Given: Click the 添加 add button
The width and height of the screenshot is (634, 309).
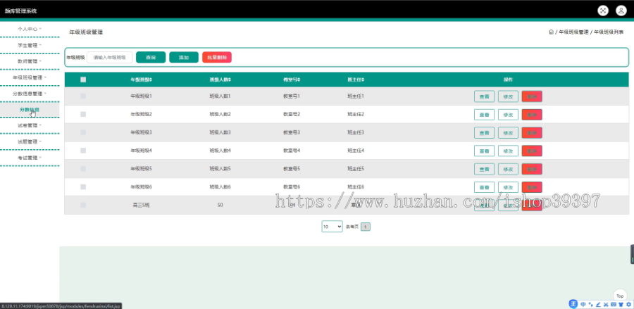Looking at the screenshot, I should [184, 57].
